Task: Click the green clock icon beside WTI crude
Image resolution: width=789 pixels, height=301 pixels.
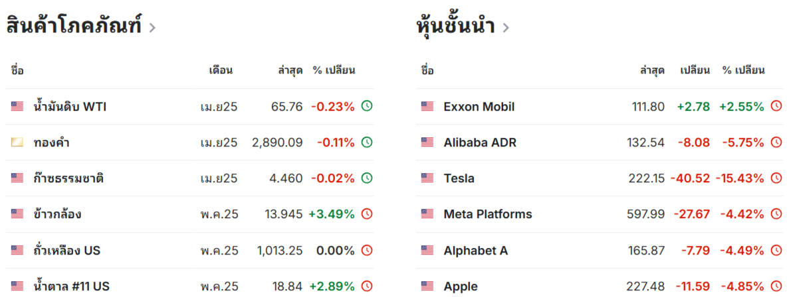Action: 368,106
